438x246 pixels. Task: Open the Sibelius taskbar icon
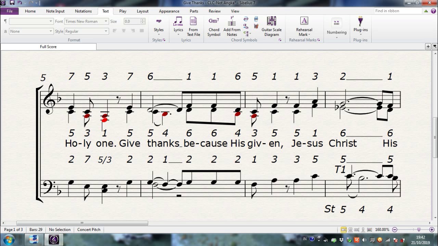[54, 240]
